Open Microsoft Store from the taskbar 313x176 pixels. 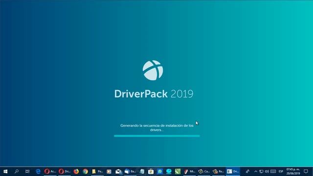(151, 172)
